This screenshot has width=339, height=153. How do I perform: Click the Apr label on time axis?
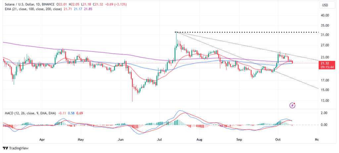click(42, 139)
